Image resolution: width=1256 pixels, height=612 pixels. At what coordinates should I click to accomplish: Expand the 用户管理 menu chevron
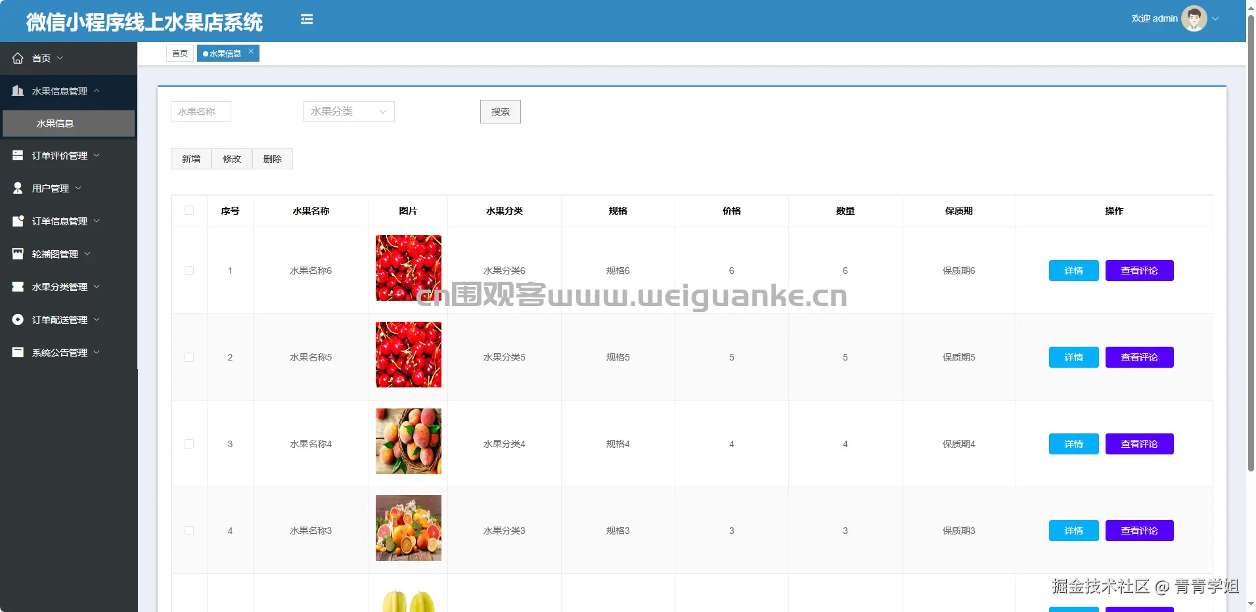point(78,188)
